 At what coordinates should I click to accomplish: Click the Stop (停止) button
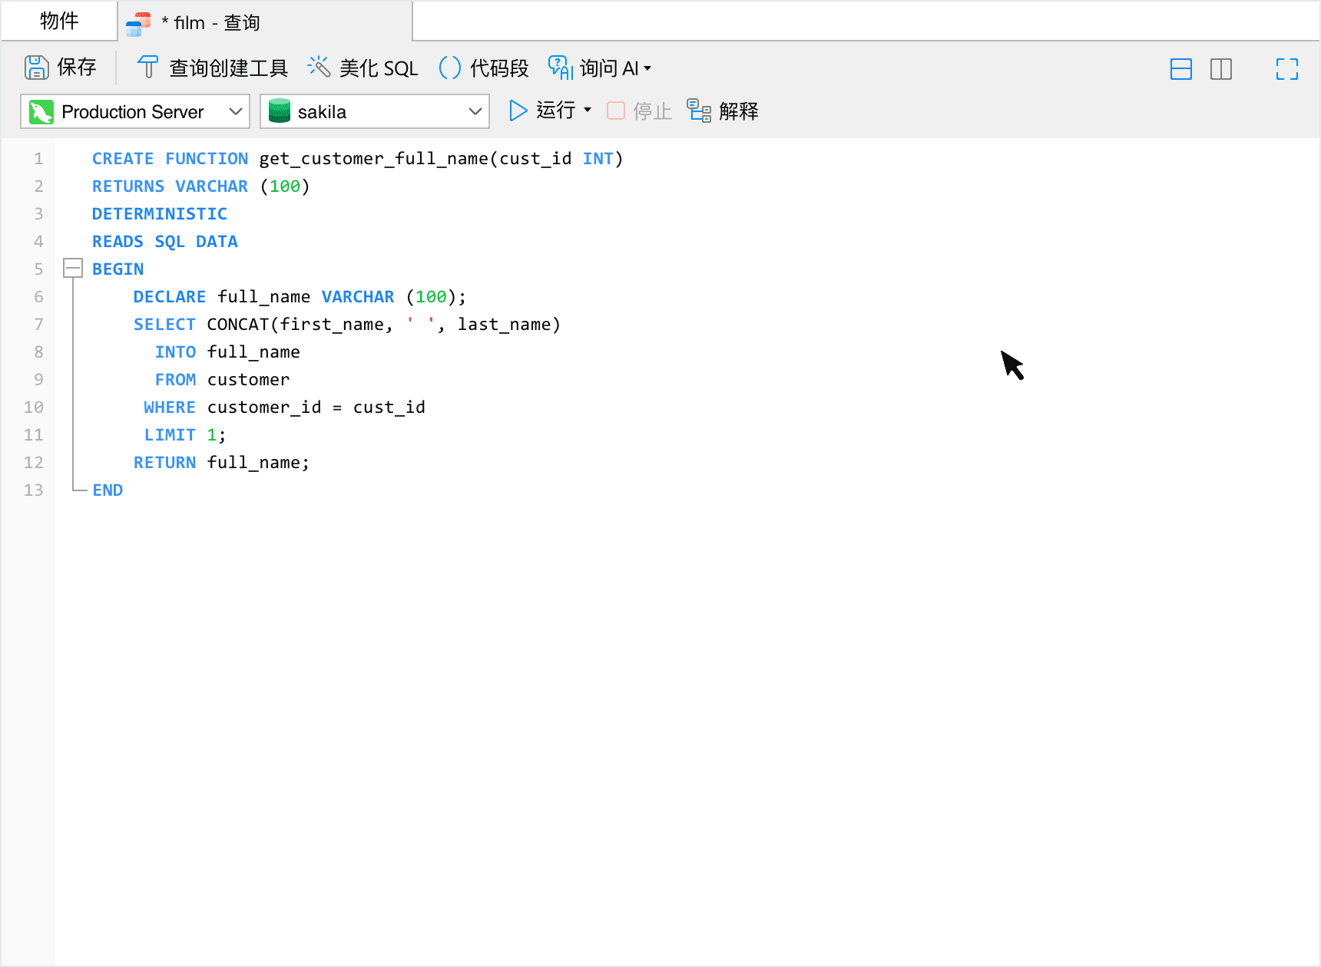(639, 111)
